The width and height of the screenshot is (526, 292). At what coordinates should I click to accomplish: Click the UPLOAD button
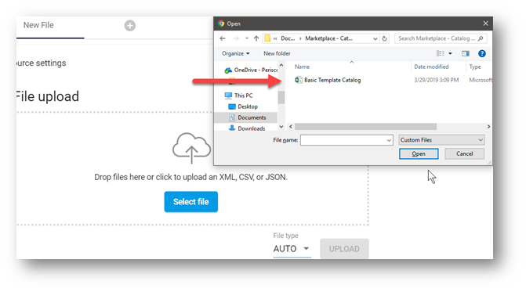pyautogui.click(x=344, y=249)
